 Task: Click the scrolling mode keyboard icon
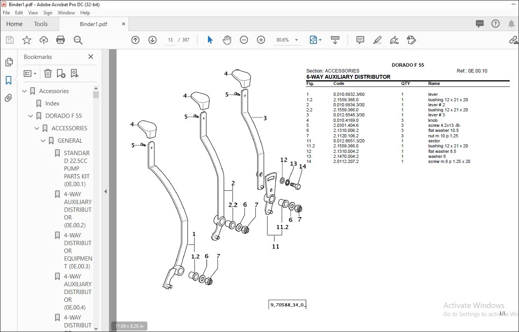coord(335,40)
